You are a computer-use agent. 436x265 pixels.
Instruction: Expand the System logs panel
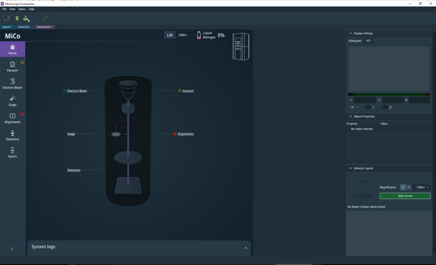(x=246, y=248)
